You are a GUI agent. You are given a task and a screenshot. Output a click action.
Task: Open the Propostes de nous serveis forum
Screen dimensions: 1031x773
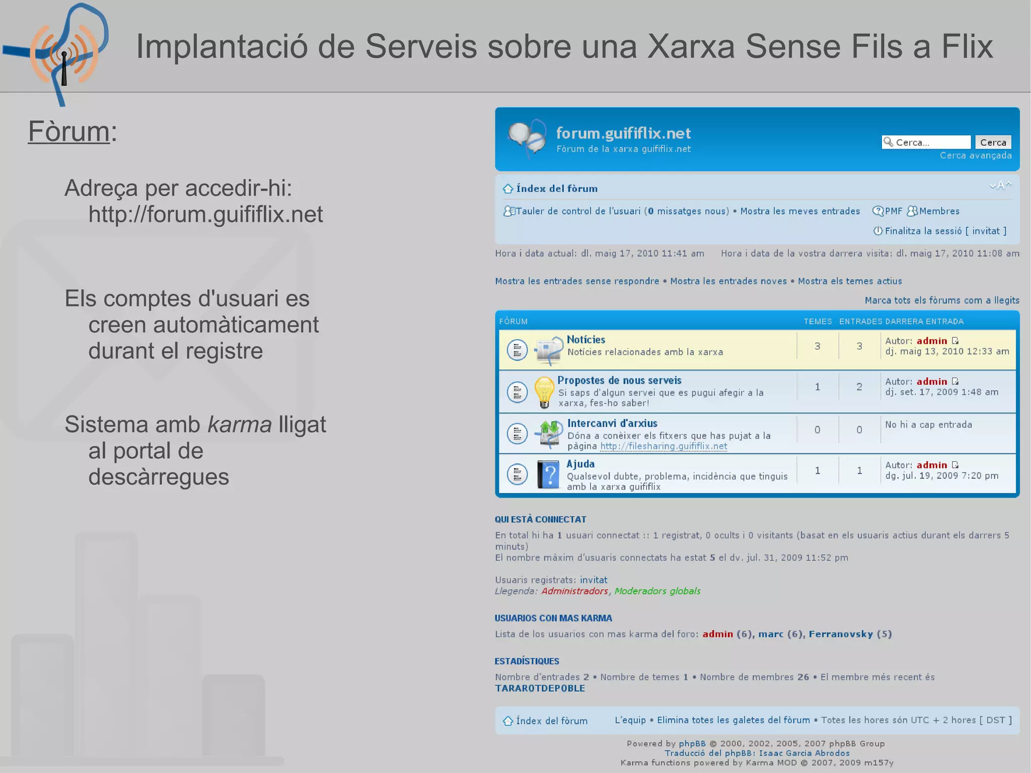coord(619,380)
